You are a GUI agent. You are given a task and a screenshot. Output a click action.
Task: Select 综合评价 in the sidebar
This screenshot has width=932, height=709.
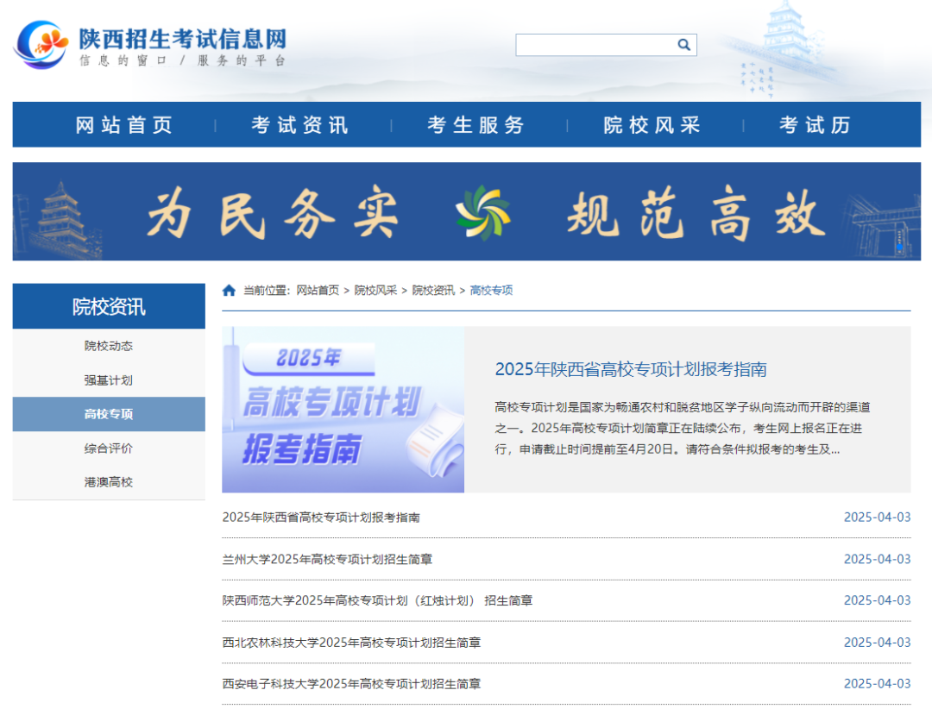point(107,448)
